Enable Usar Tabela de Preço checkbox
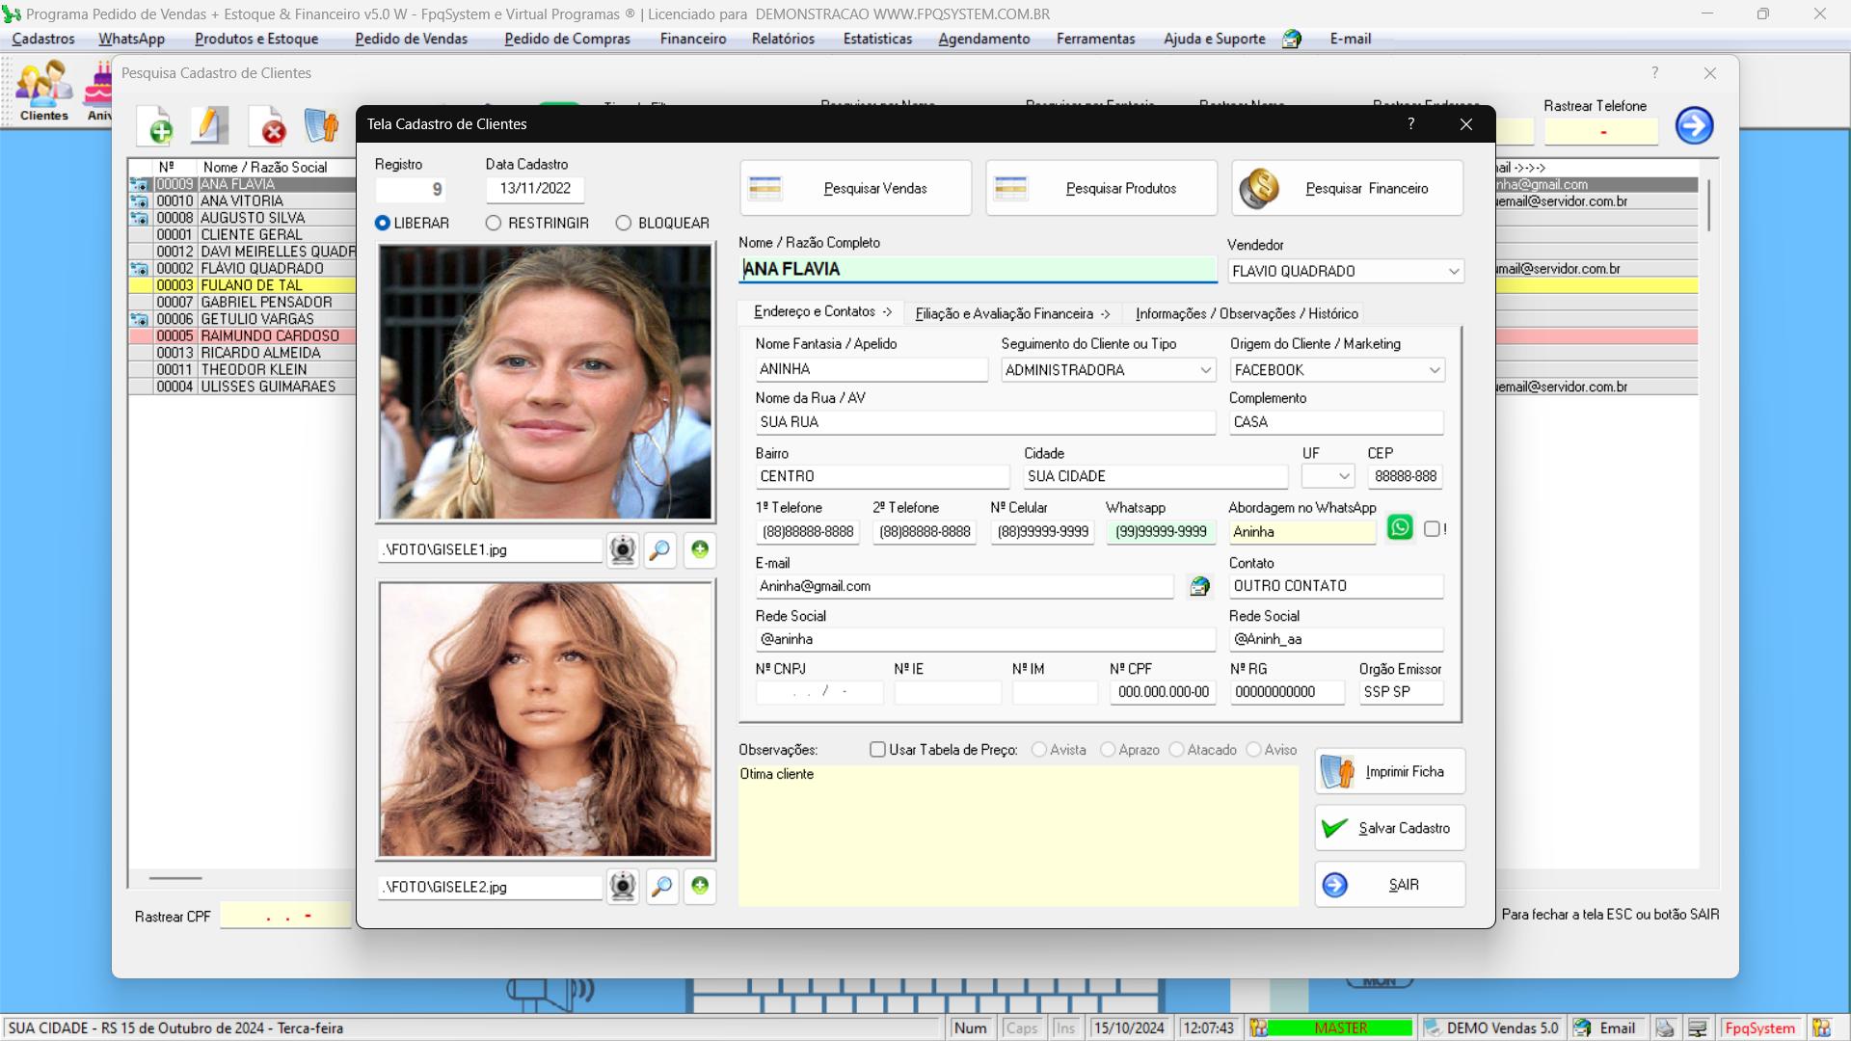Image resolution: width=1851 pixels, height=1041 pixels. (x=877, y=750)
